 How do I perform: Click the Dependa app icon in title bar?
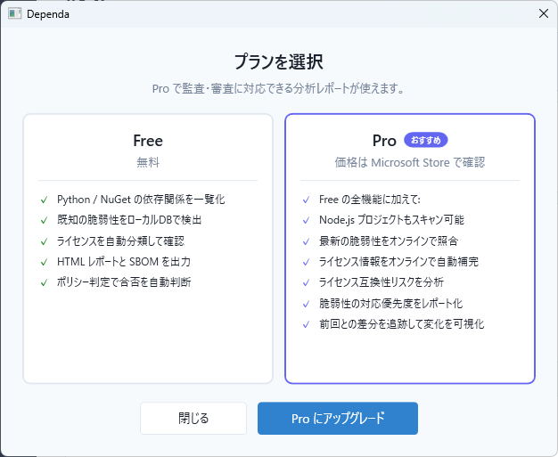(x=14, y=14)
